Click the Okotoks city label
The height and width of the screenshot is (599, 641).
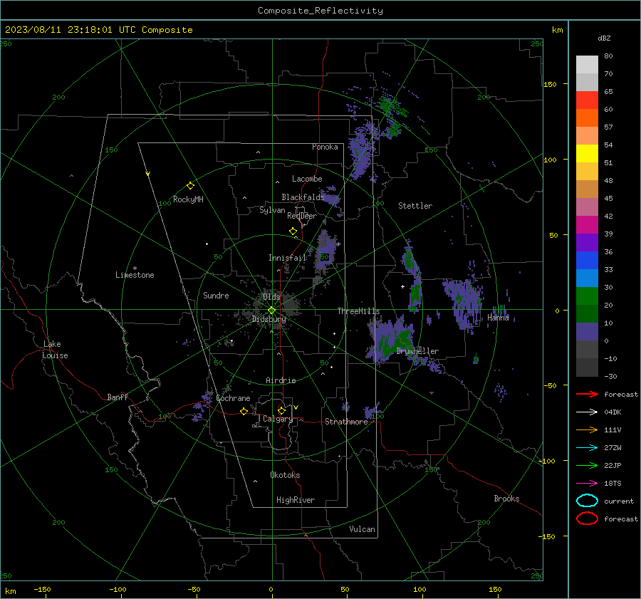[285, 475]
